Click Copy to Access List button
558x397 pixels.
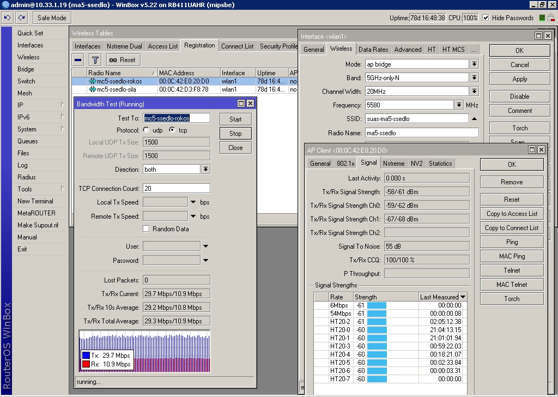coord(512,214)
